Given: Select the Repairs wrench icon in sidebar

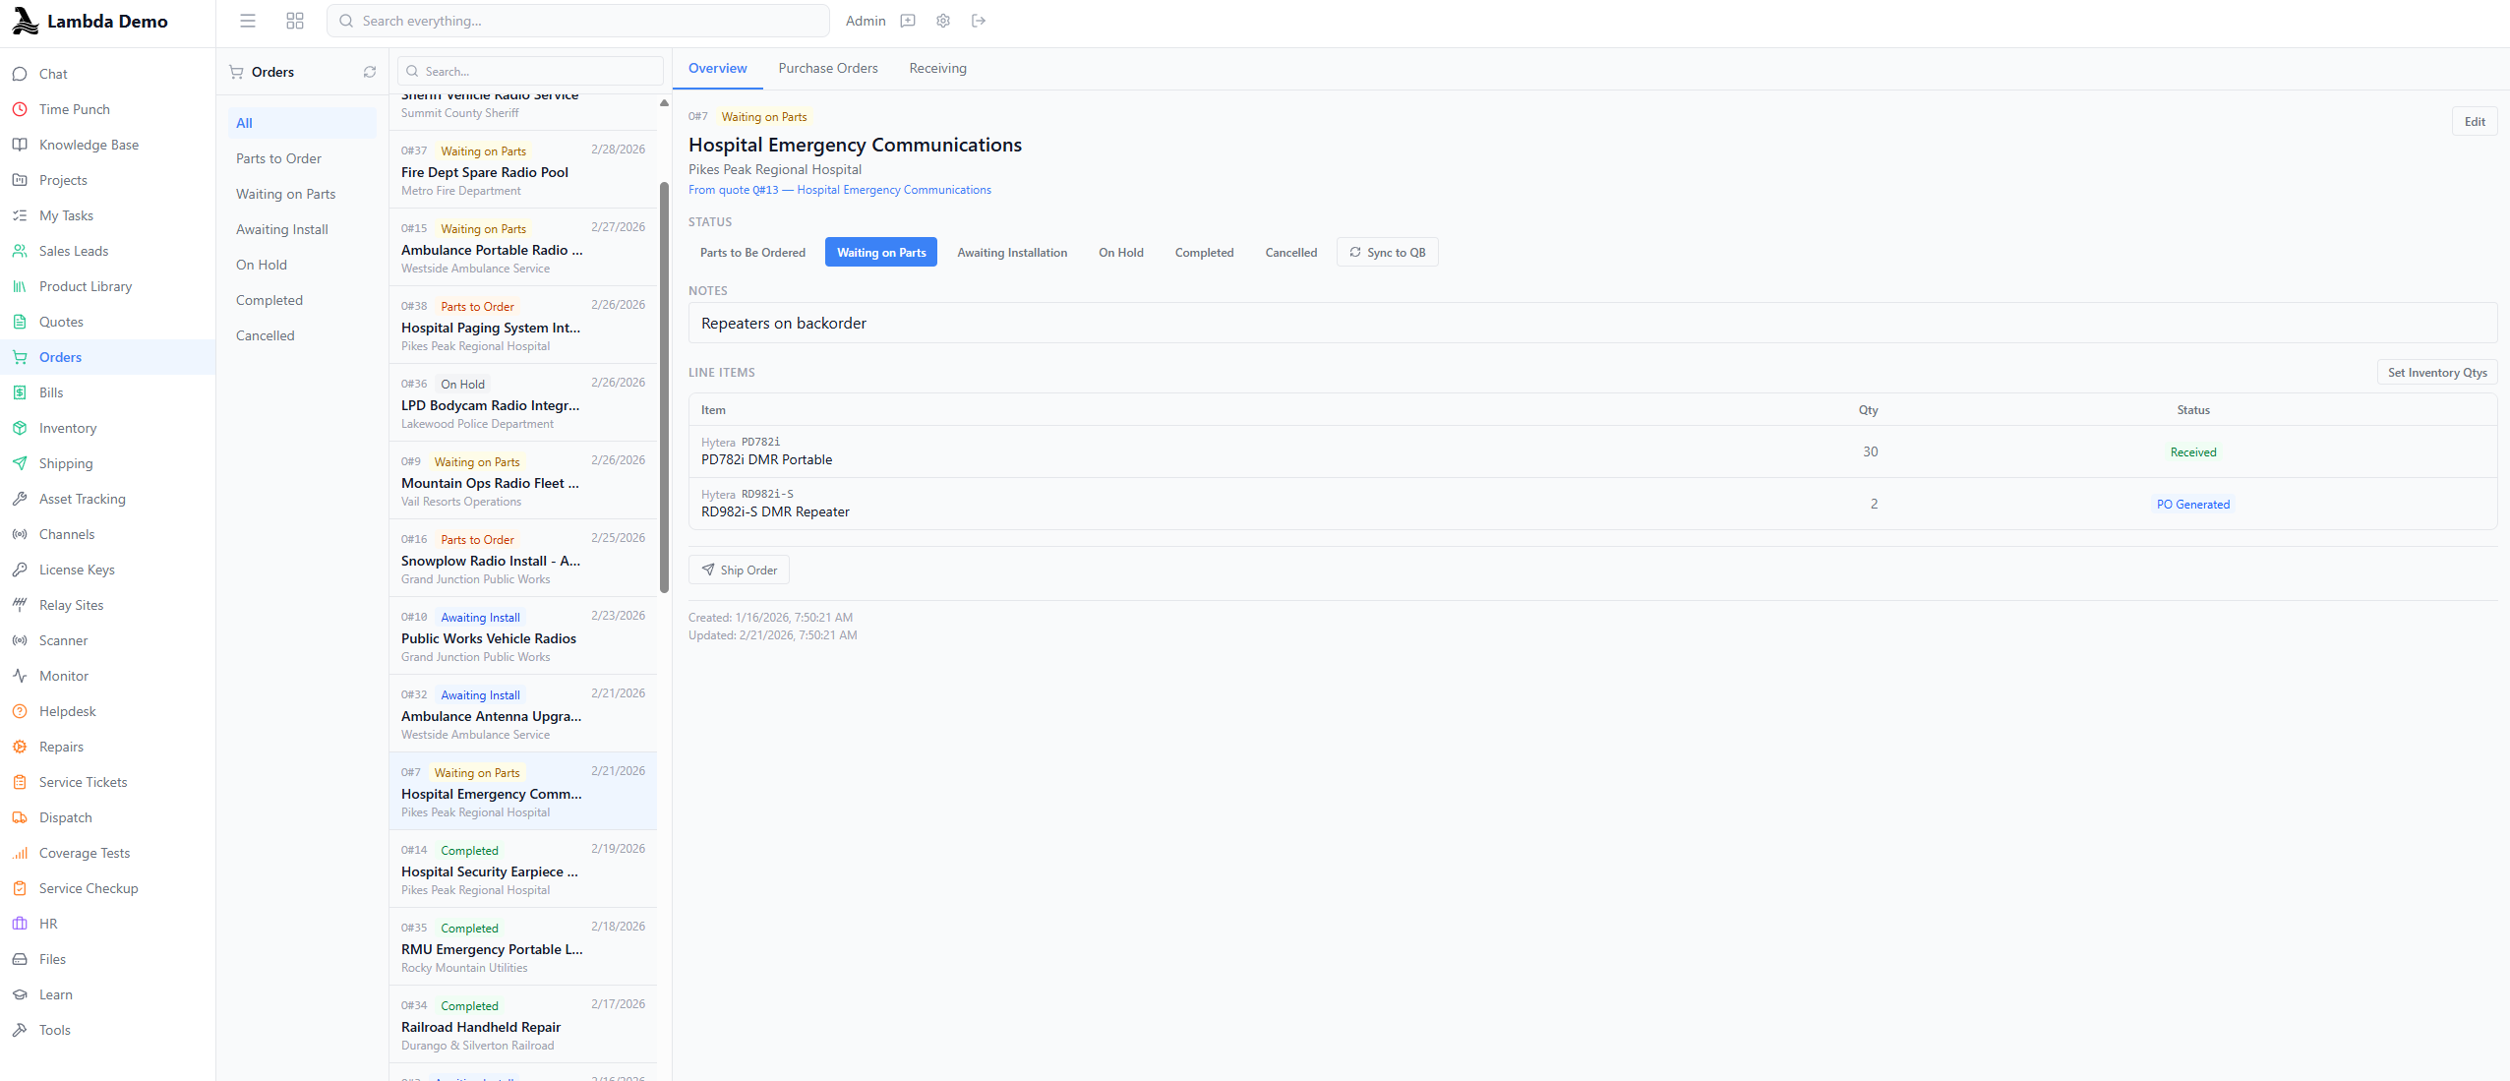Looking at the screenshot, I should click(x=21, y=746).
